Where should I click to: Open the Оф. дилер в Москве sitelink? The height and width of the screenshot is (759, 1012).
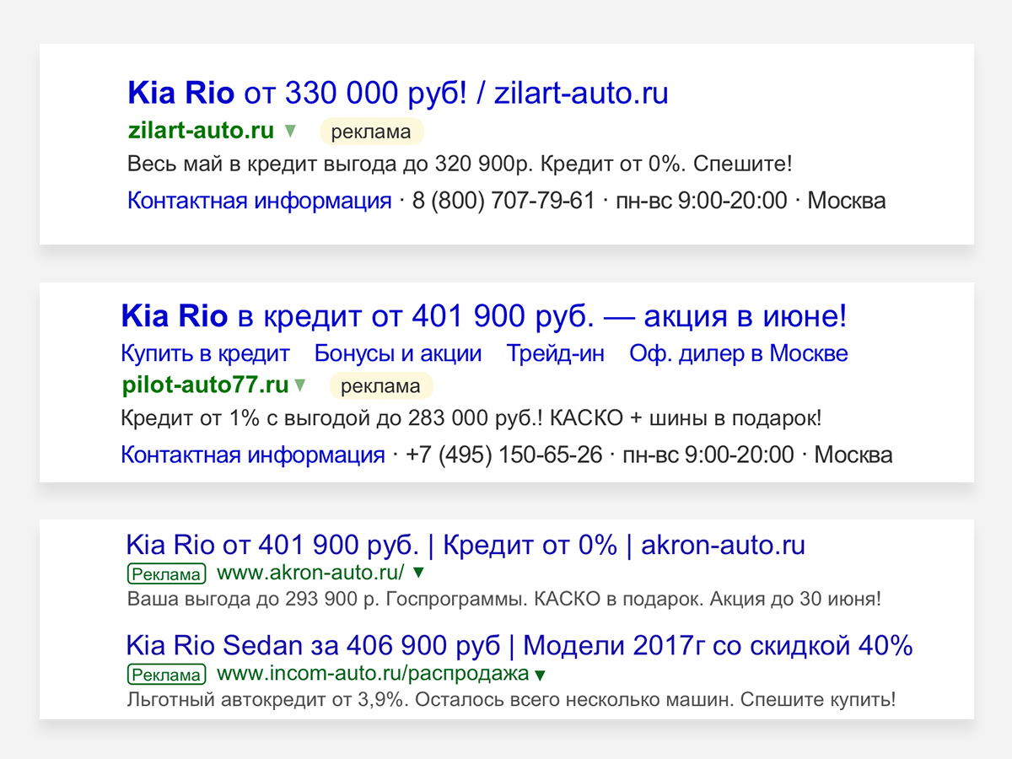point(739,354)
